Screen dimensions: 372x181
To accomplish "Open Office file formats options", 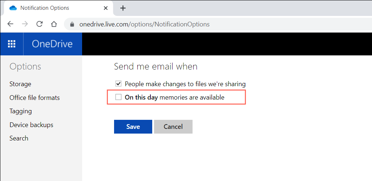I will [35, 98].
